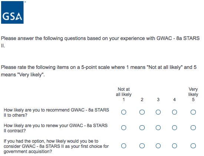
Task: Select rating 4 for renew your contract
Action: pyautogui.click(x=174, y=128)
